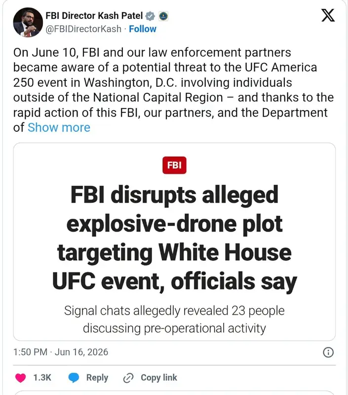Open the explosive-drone plot article headline
The image size is (348, 395).
pyautogui.click(x=174, y=238)
